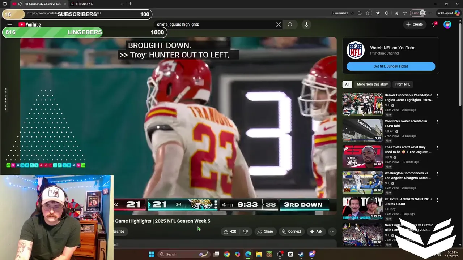Select the 'All' recommendations chip
The width and height of the screenshot is (463, 260).
tap(347, 84)
